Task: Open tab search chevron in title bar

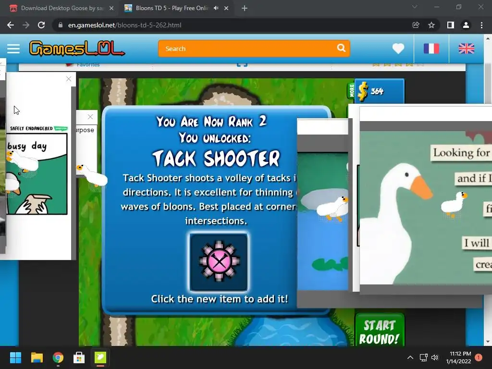Action: [x=415, y=7]
